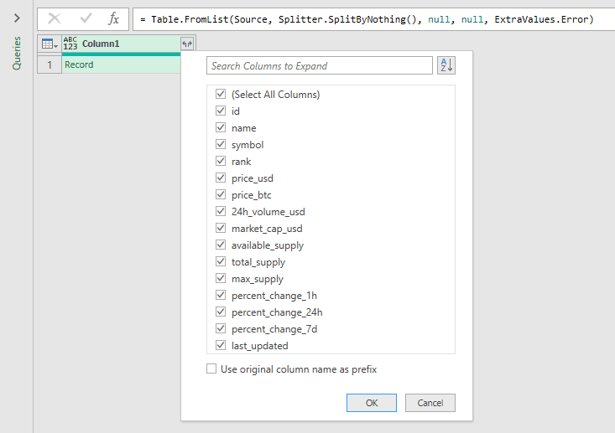Click the table icon in header corner

click(x=50, y=44)
